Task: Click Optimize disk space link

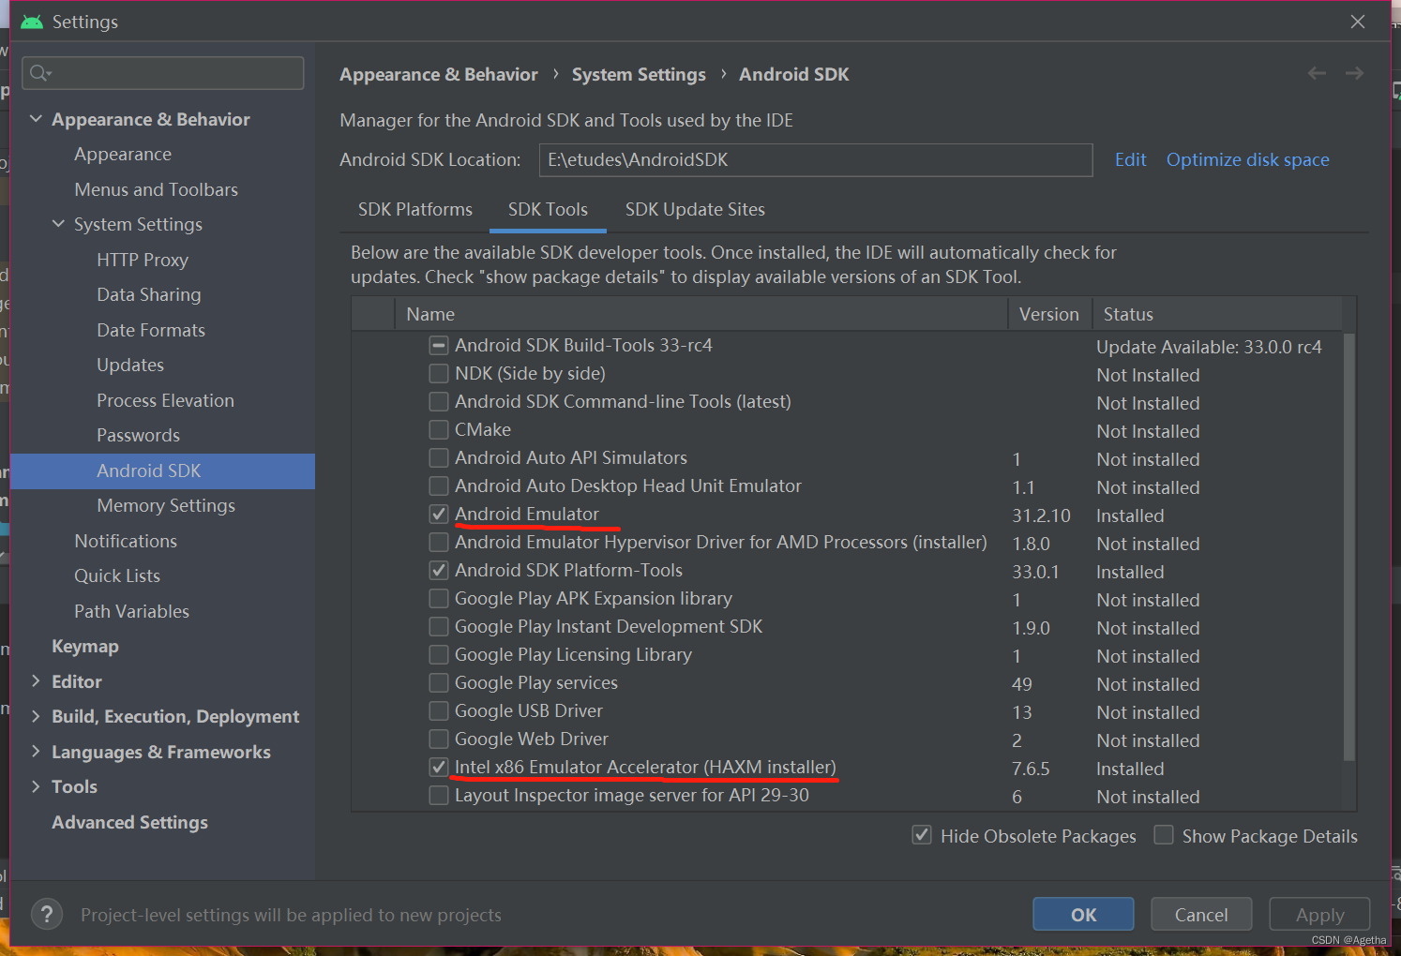Action: coord(1247,159)
